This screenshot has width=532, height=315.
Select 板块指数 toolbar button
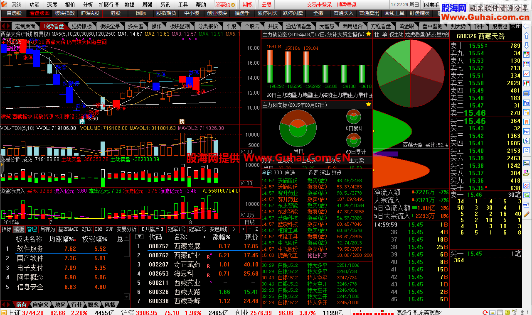click(65, 13)
